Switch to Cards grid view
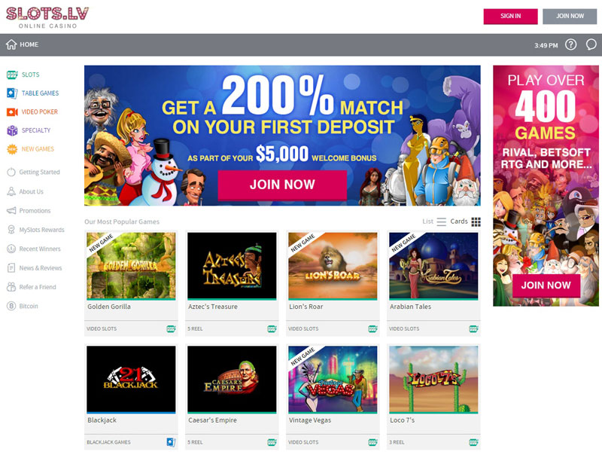602x452 pixels. tap(465, 221)
